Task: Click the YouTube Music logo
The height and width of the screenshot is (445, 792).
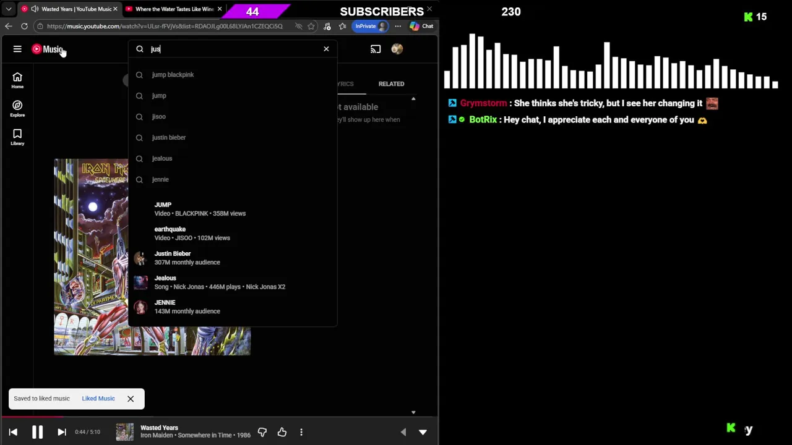Action: (48, 49)
